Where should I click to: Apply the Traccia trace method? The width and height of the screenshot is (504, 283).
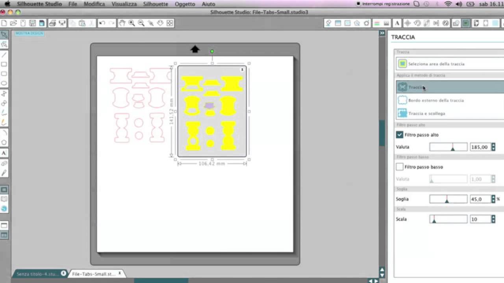point(450,87)
